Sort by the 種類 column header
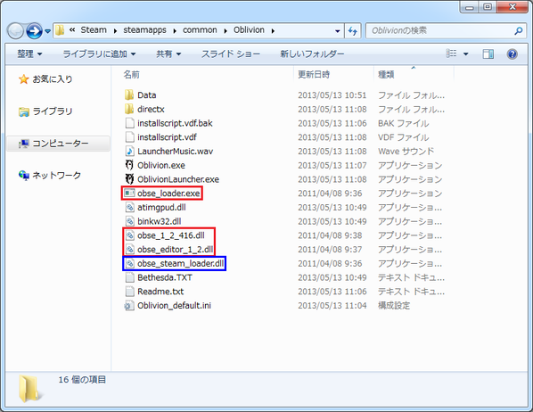 (386, 74)
